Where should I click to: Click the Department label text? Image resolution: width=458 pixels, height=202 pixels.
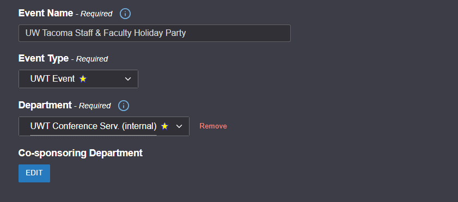pos(45,105)
